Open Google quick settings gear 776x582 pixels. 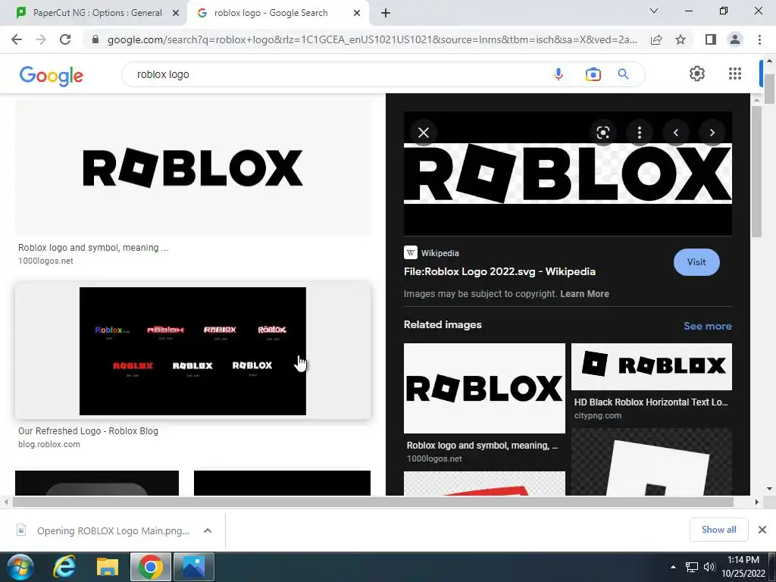(x=697, y=74)
